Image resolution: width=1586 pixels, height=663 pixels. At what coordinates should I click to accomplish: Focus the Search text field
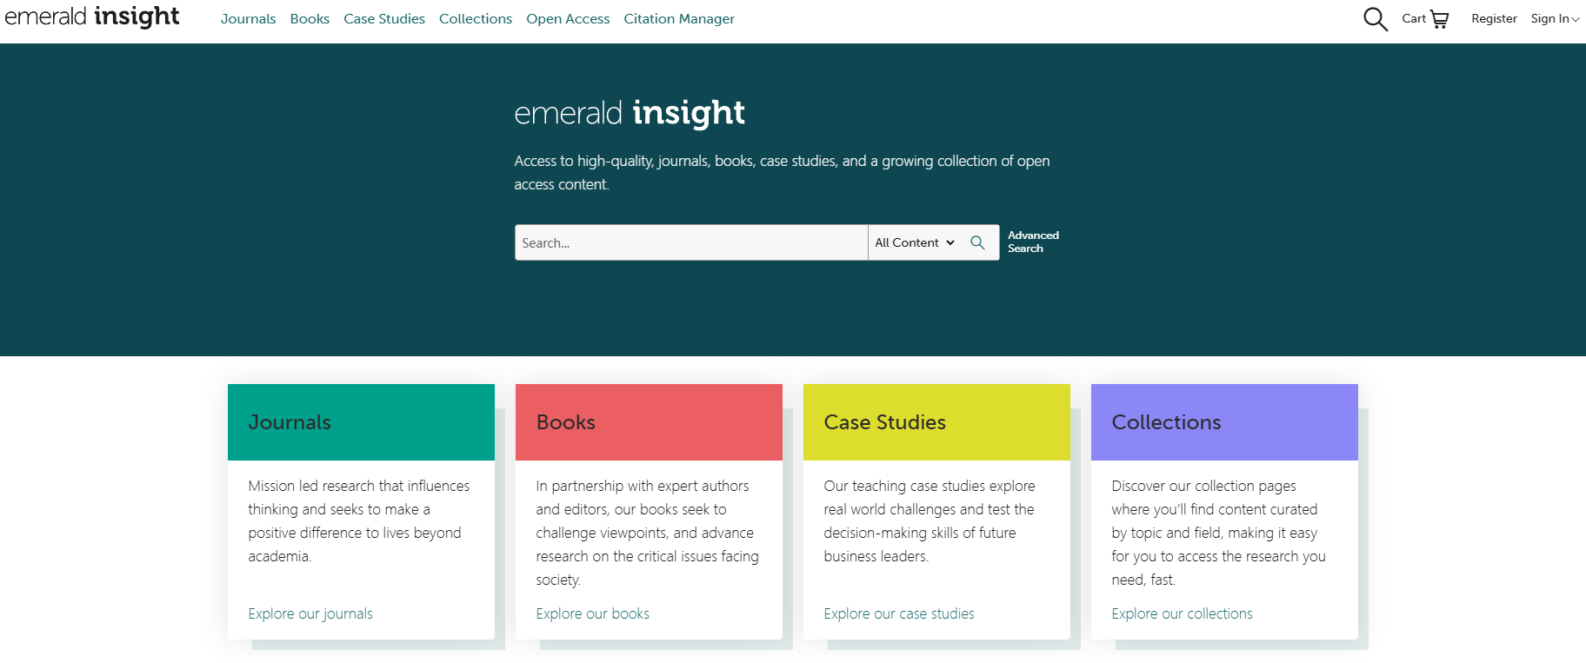(690, 242)
